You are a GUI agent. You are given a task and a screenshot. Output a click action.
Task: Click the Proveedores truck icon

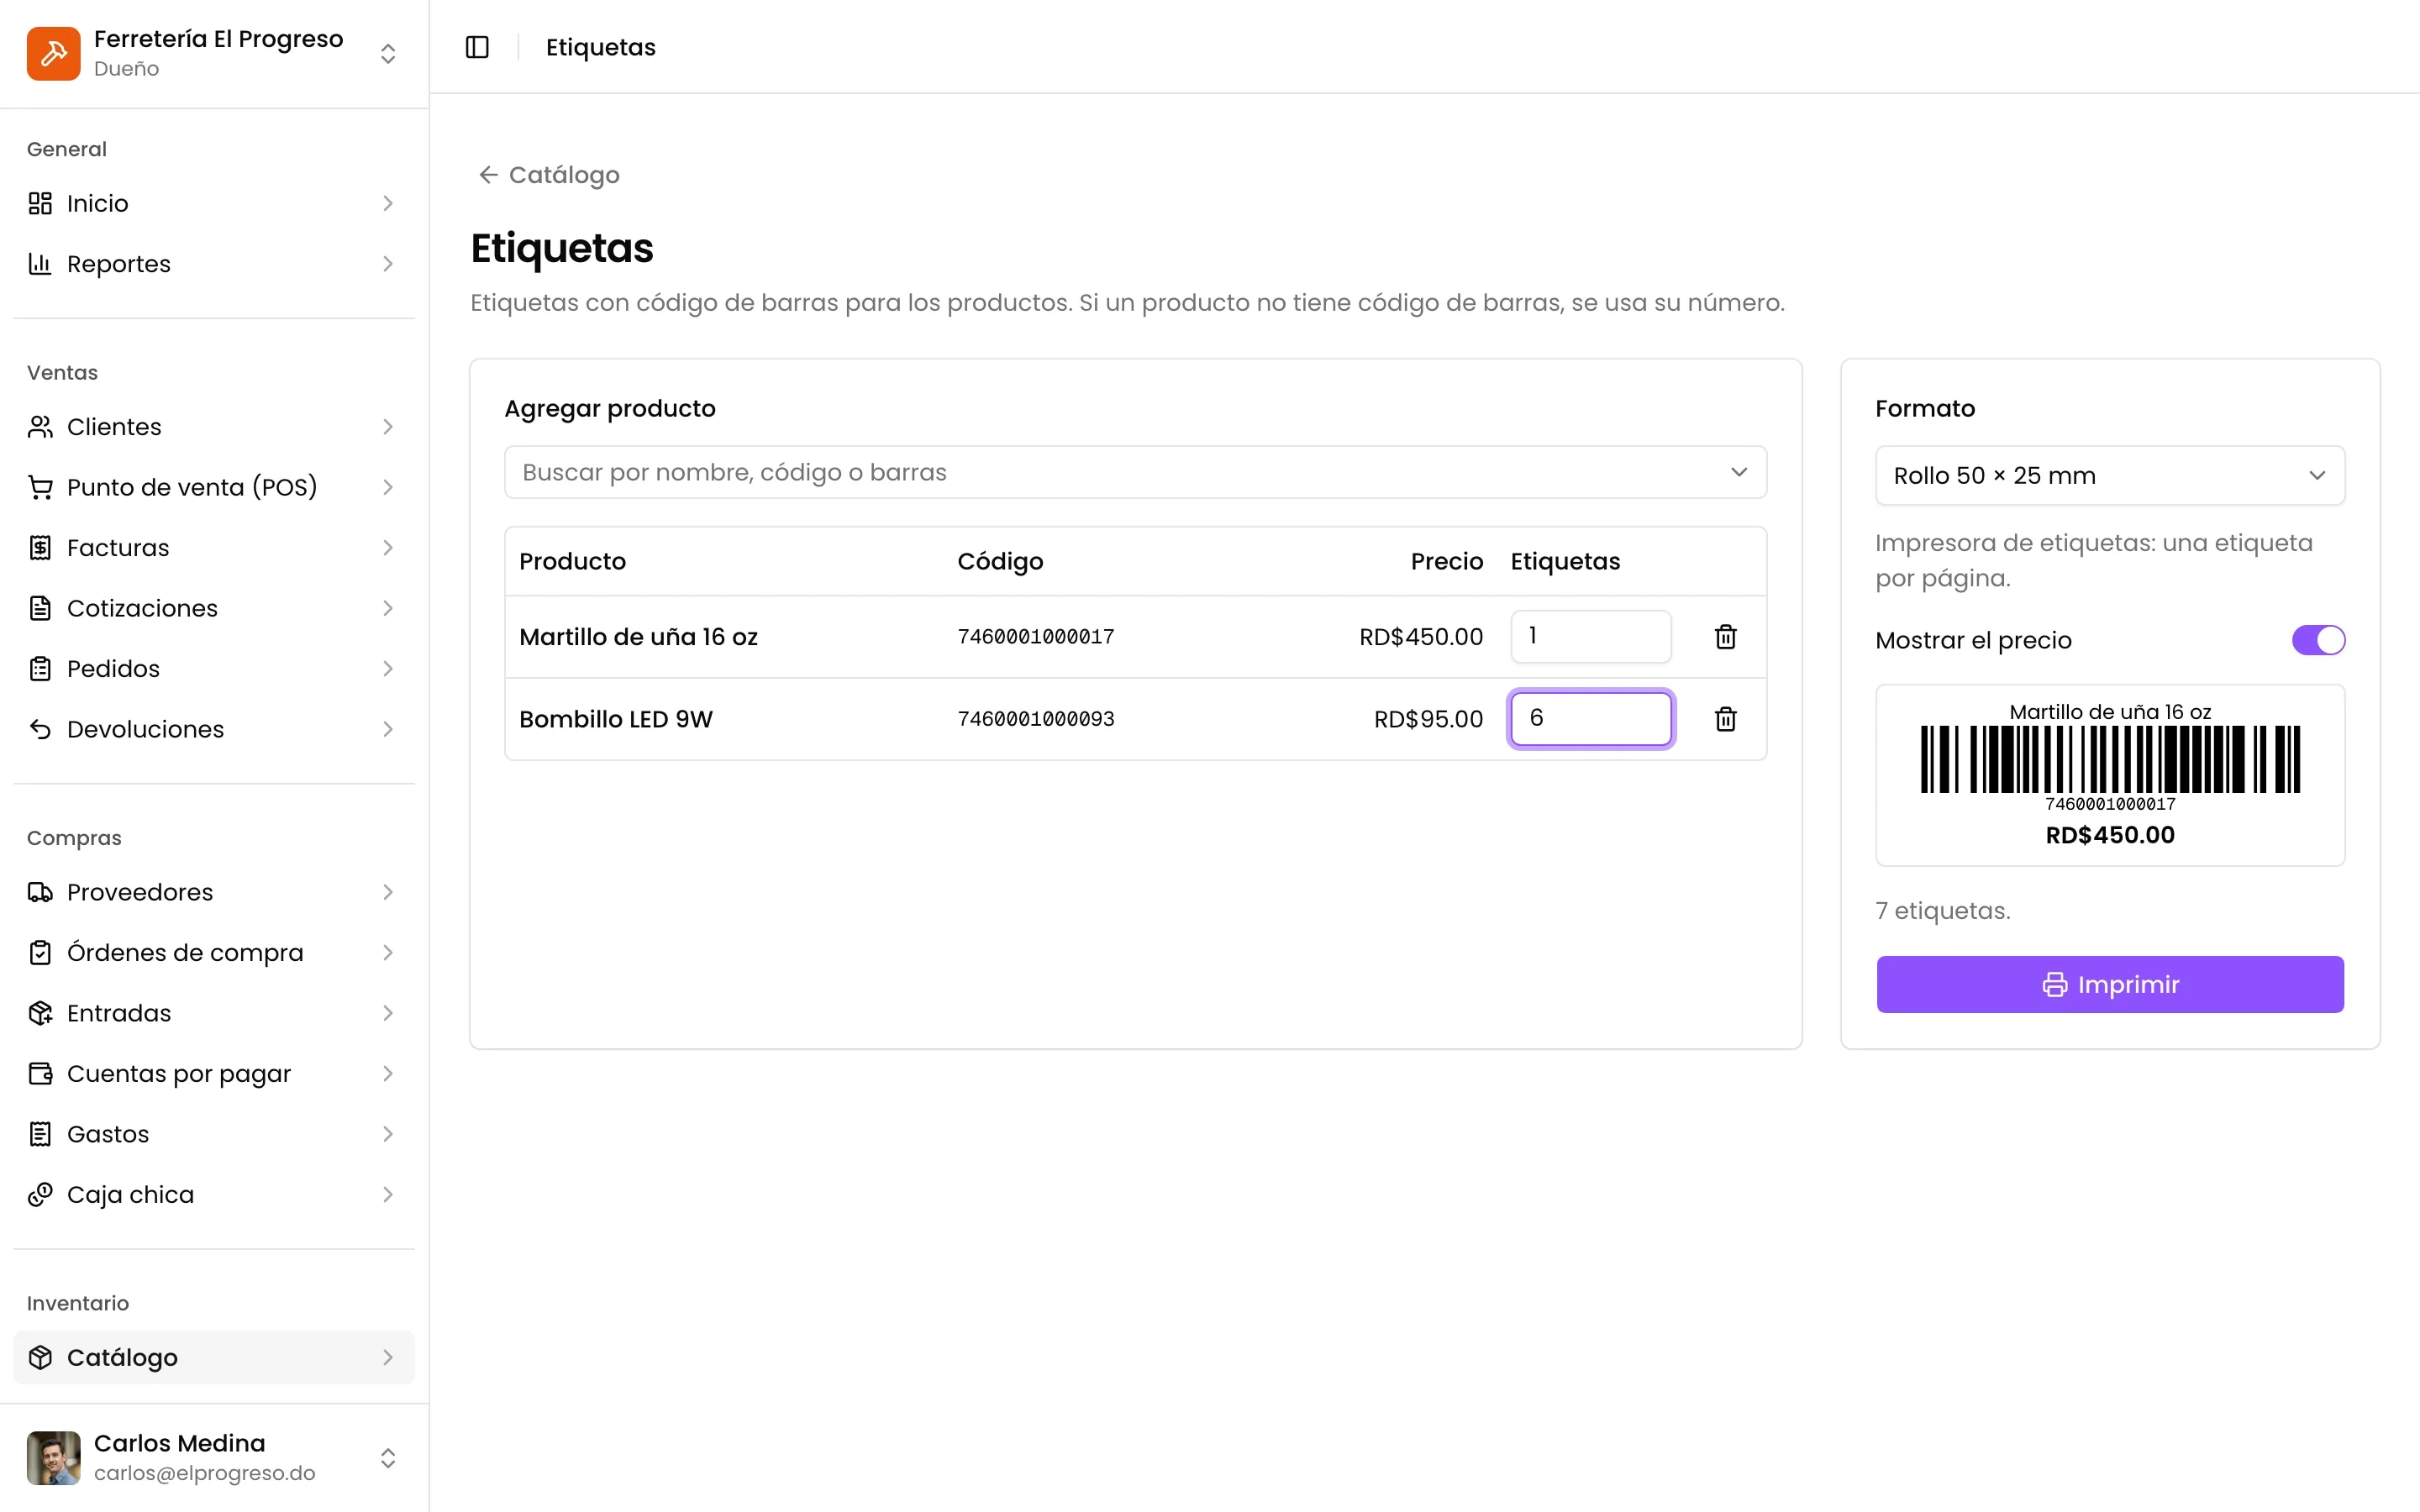[x=40, y=892]
